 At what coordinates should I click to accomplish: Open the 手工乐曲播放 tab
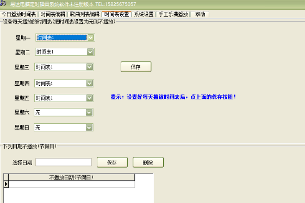click(173, 14)
